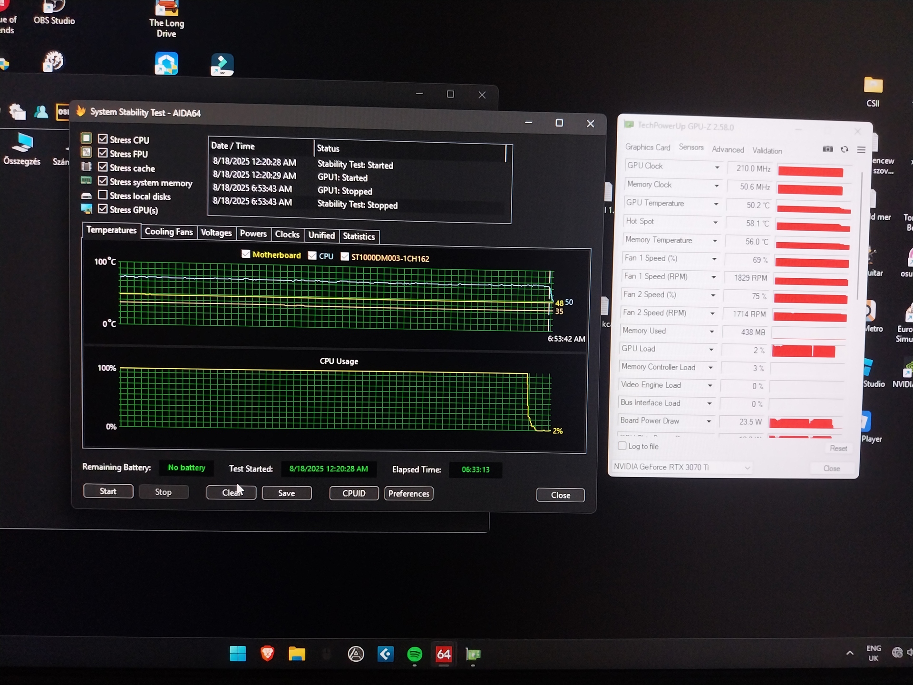913x685 pixels.
Task: Uncheck the Stress FPU checkbox
Action: [x=103, y=153]
